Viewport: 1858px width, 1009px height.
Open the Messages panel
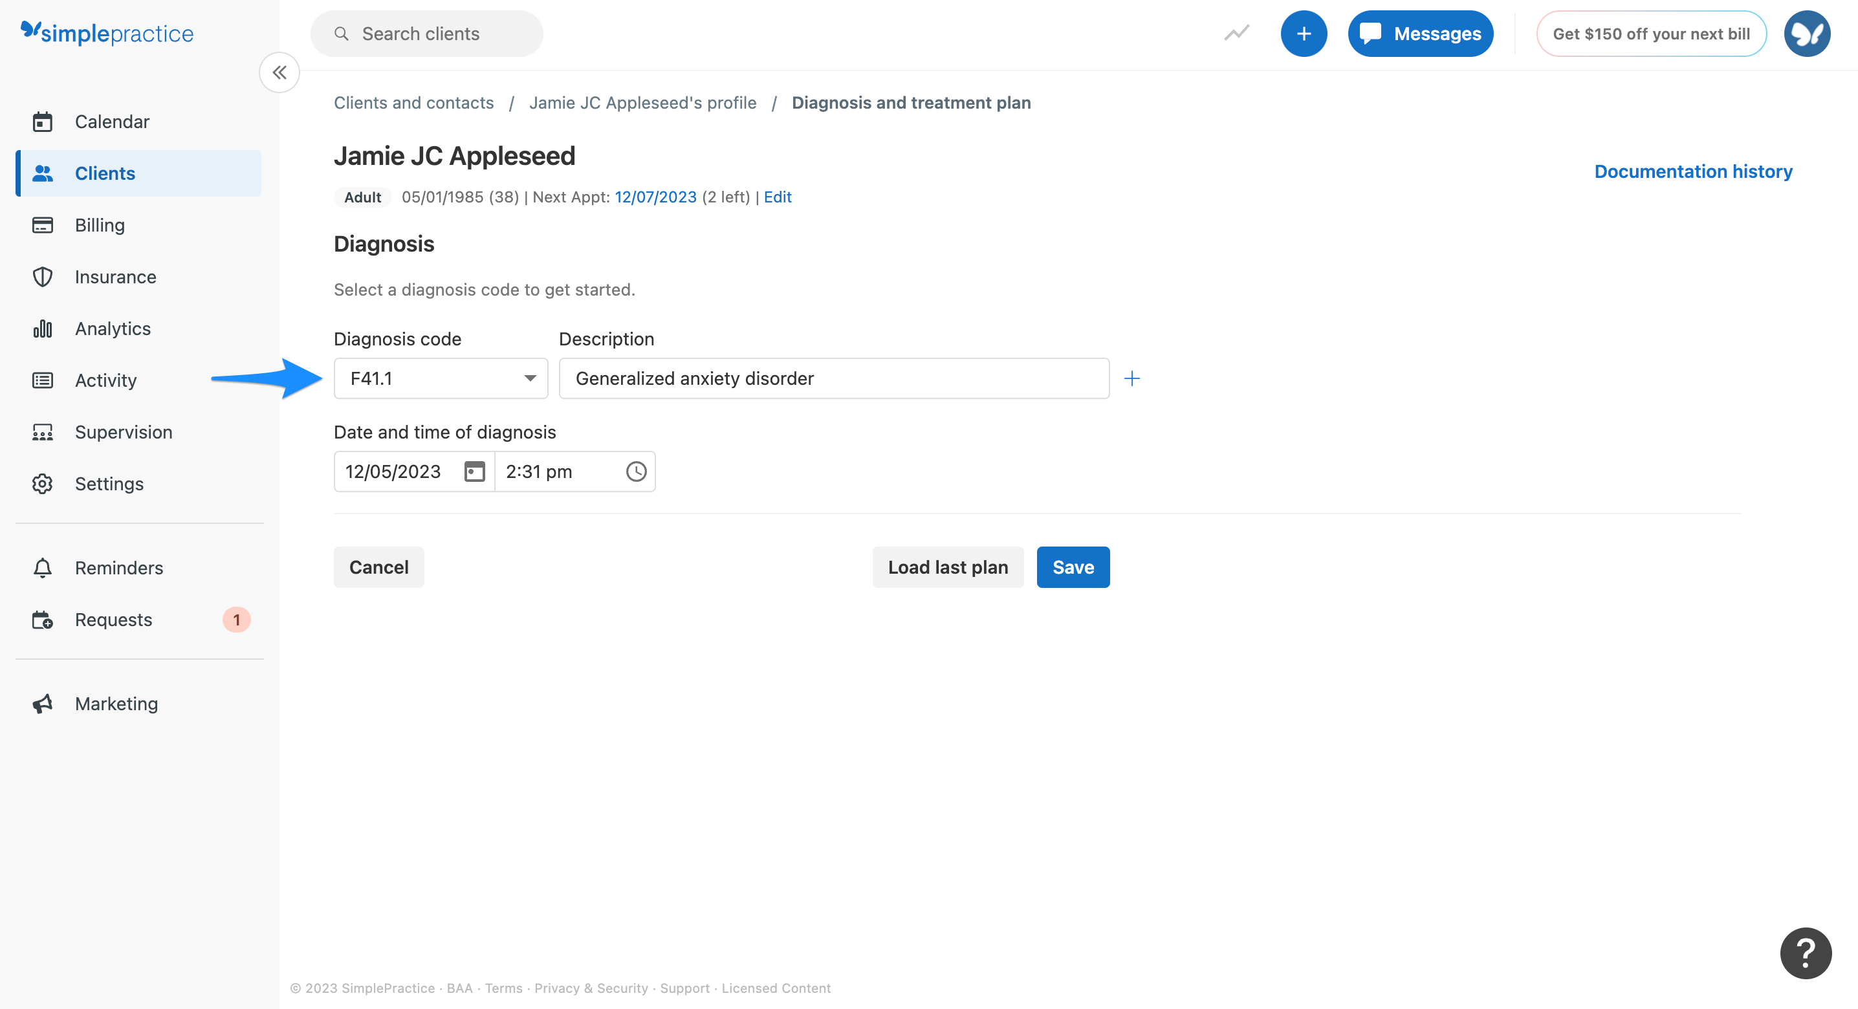(x=1419, y=33)
